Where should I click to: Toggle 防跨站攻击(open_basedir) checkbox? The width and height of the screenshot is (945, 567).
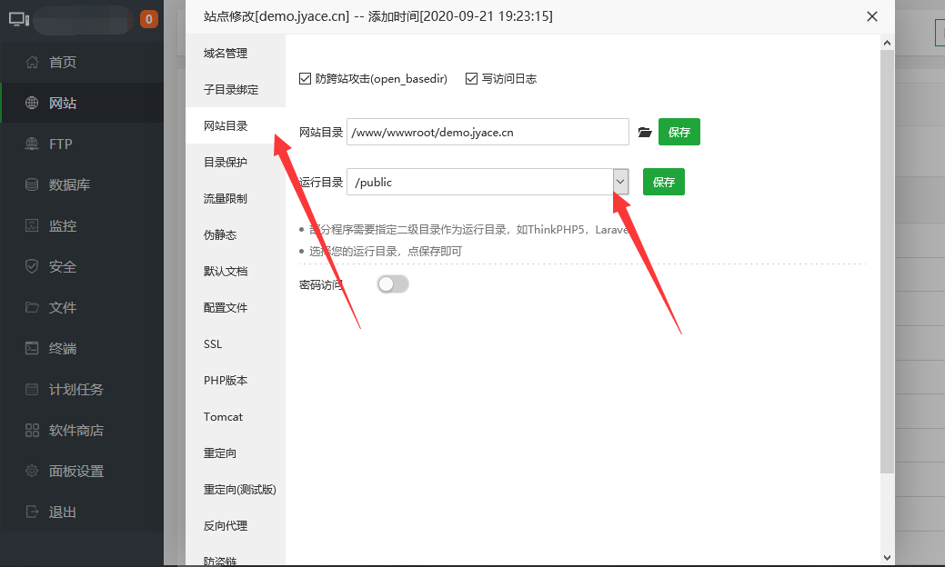pos(305,79)
